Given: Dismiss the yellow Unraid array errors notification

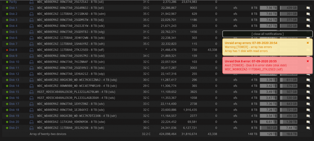Looking at the screenshot, I should [x=308, y=43].
